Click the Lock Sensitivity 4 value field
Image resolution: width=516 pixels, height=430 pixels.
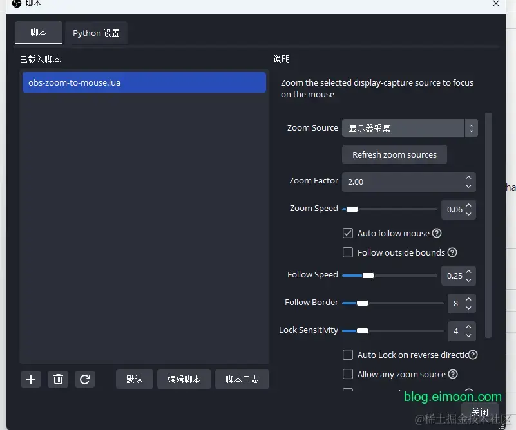(462, 331)
